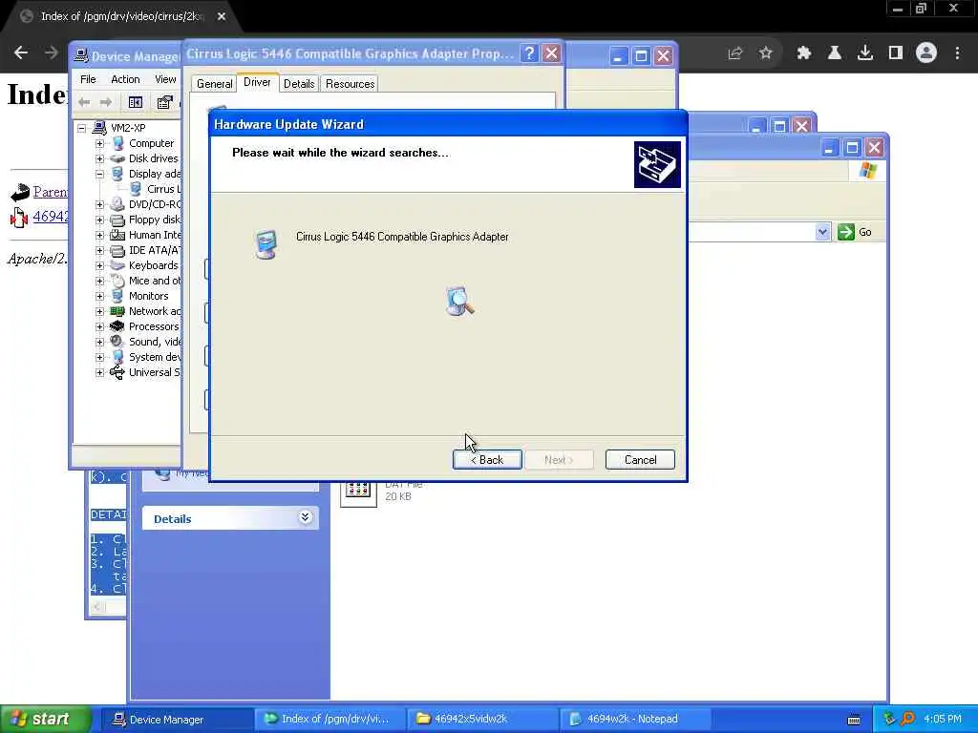Switch to the General tab in adapter properties
978x733 pixels.
click(x=215, y=84)
